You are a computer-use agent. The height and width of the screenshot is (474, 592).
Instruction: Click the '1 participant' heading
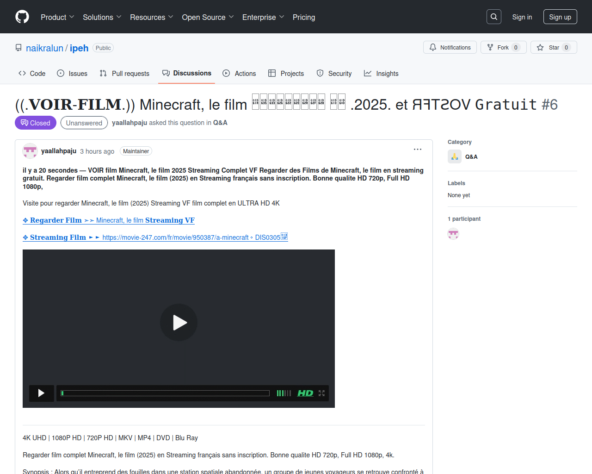[464, 219]
